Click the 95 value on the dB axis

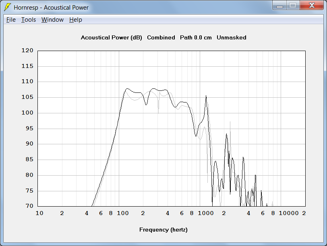pyautogui.click(x=29, y=128)
